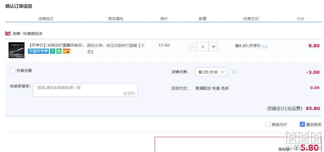
Task: Click the green 7-day return icon
Action: tap(52, 51)
